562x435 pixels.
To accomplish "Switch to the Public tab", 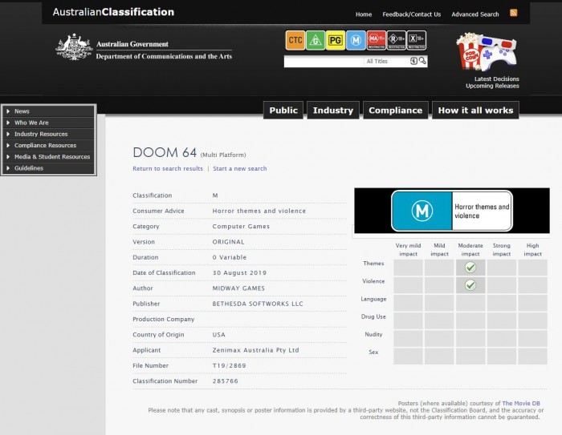I will click(x=283, y=111).
